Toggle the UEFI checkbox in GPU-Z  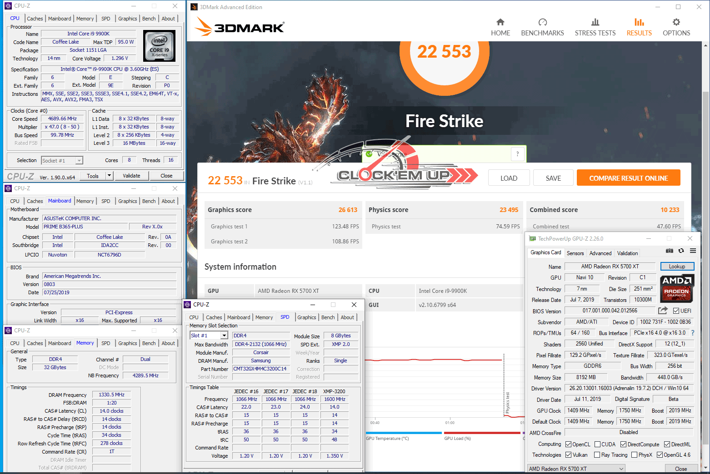(676, 311)
